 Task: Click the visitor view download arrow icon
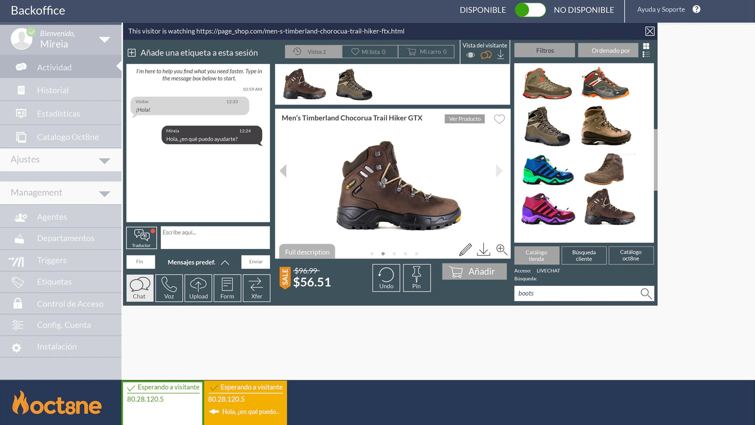(x=501, y=55)
